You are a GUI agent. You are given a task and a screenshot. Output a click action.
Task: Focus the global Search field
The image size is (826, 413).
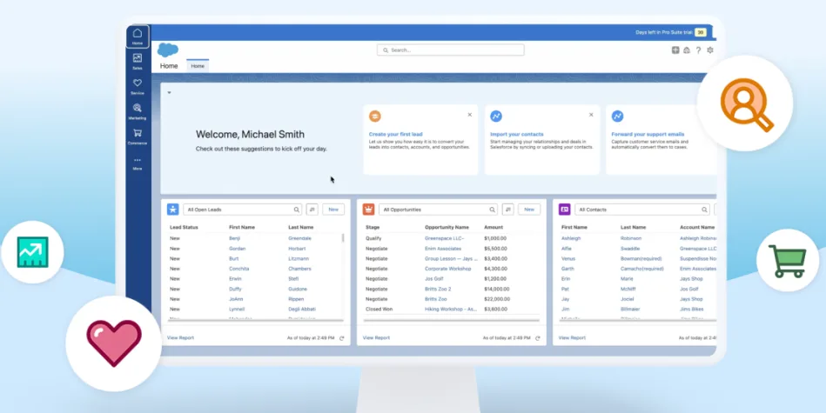pyautogui.click(x=450, y=50)
